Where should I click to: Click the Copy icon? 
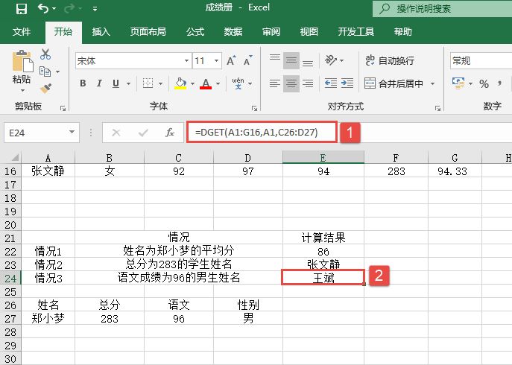tap(45, 72)
